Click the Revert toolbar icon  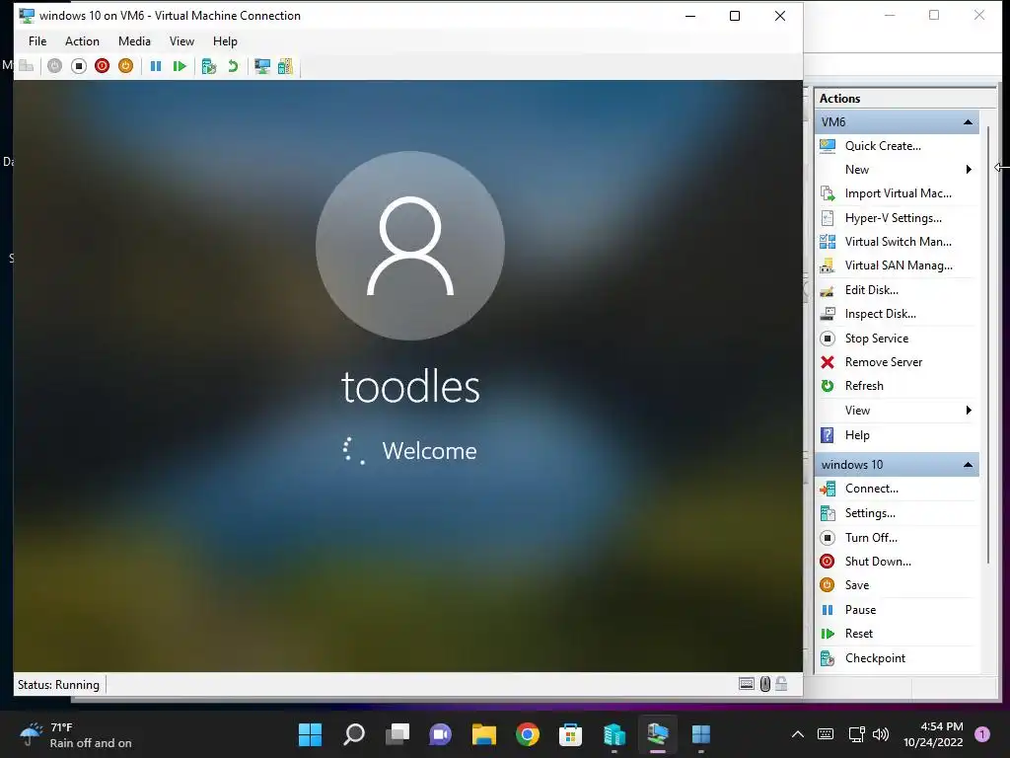click(x=233, y=66)
